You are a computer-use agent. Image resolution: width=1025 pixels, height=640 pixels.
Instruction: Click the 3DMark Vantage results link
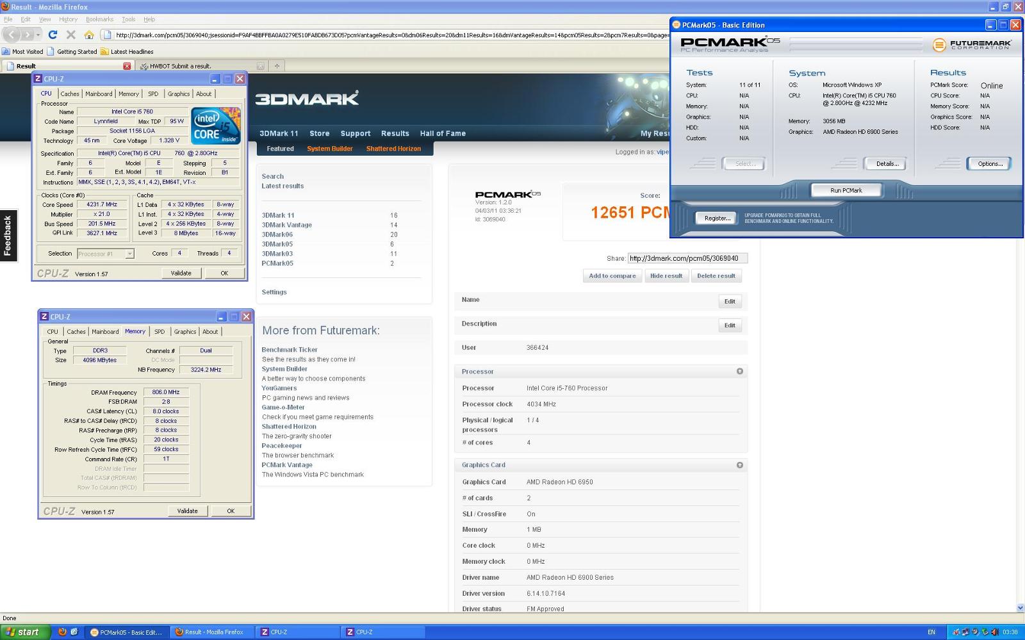tap(287, 225)
